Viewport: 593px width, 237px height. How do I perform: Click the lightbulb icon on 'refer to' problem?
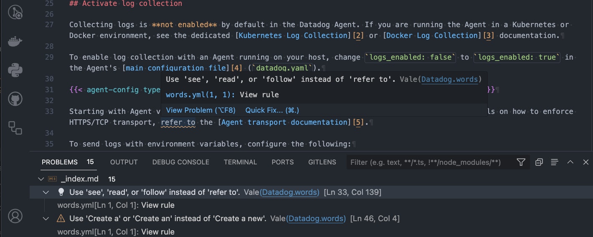click(x=61, y=192)
